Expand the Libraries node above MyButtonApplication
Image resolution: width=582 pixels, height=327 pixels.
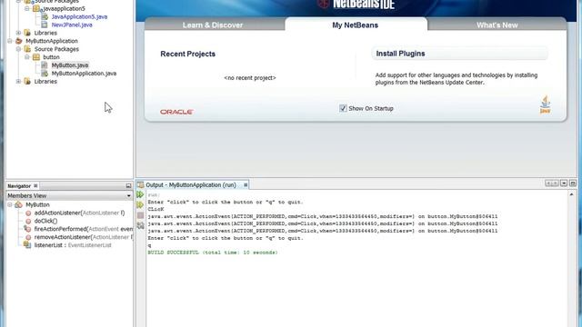18,33
